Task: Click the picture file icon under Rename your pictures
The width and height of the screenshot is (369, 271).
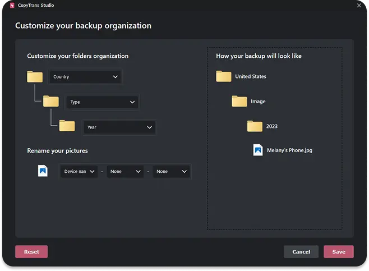Action: [43, 171]
